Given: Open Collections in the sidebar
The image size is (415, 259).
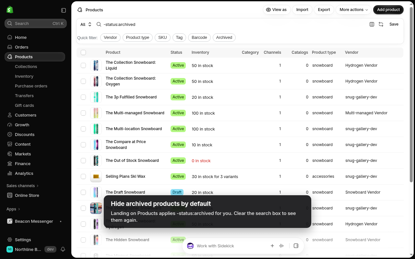Looking at the screenshot, I should pos(26,66).
